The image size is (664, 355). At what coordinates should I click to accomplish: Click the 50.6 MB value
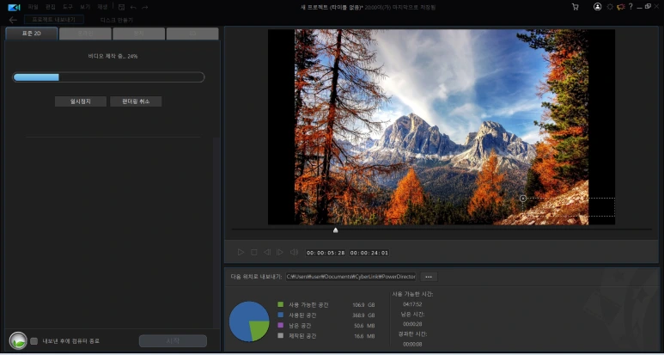coord(364,326)
